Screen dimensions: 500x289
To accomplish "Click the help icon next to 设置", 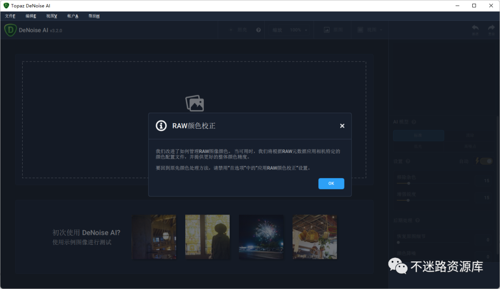I will [x=408, y=161].
